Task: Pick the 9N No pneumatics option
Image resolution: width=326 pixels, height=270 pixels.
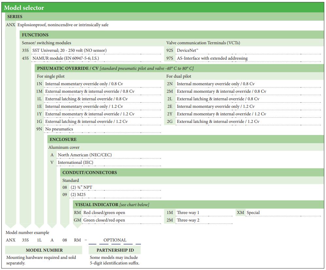Action: pyautogui.click(x=59, y=129)
